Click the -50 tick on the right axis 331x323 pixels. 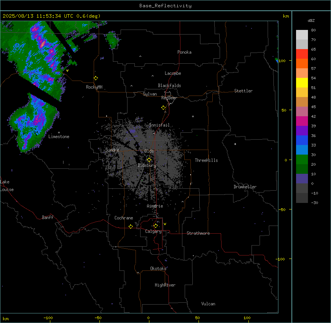pos(282,209)
